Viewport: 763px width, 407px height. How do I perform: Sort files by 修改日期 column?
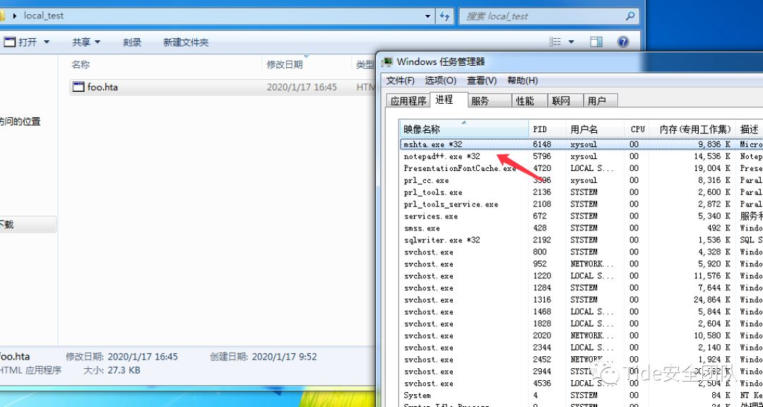coord(285,64)
